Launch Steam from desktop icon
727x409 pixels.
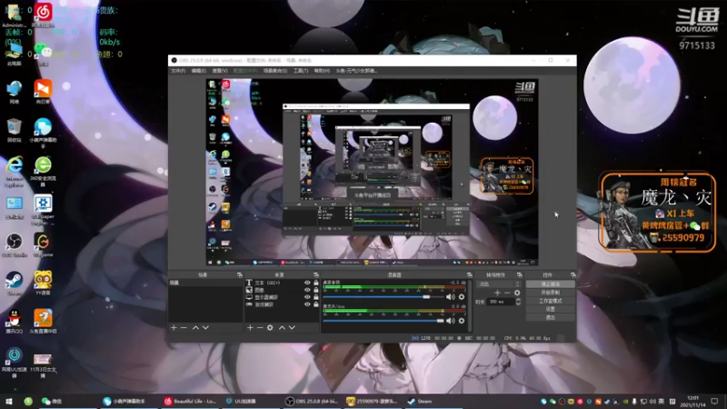pyautogui.click(x=15, y=281)
